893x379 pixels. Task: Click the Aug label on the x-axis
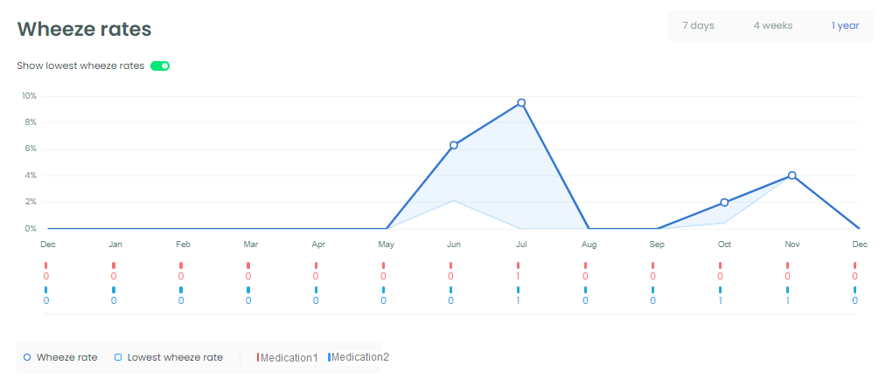tap(589, 245)
